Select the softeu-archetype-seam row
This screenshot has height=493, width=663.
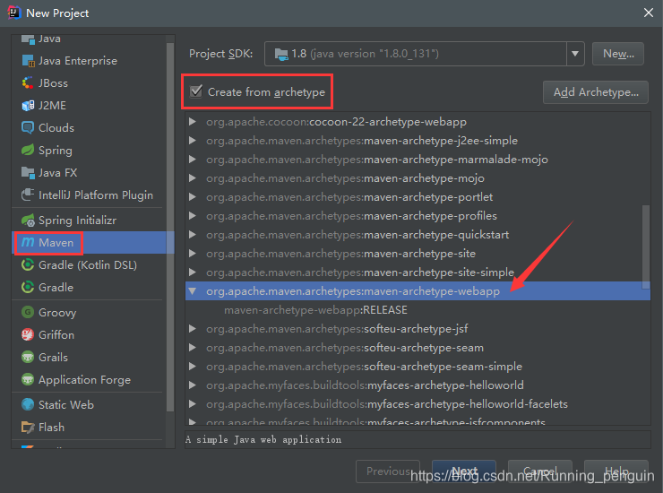coord(418,348)
